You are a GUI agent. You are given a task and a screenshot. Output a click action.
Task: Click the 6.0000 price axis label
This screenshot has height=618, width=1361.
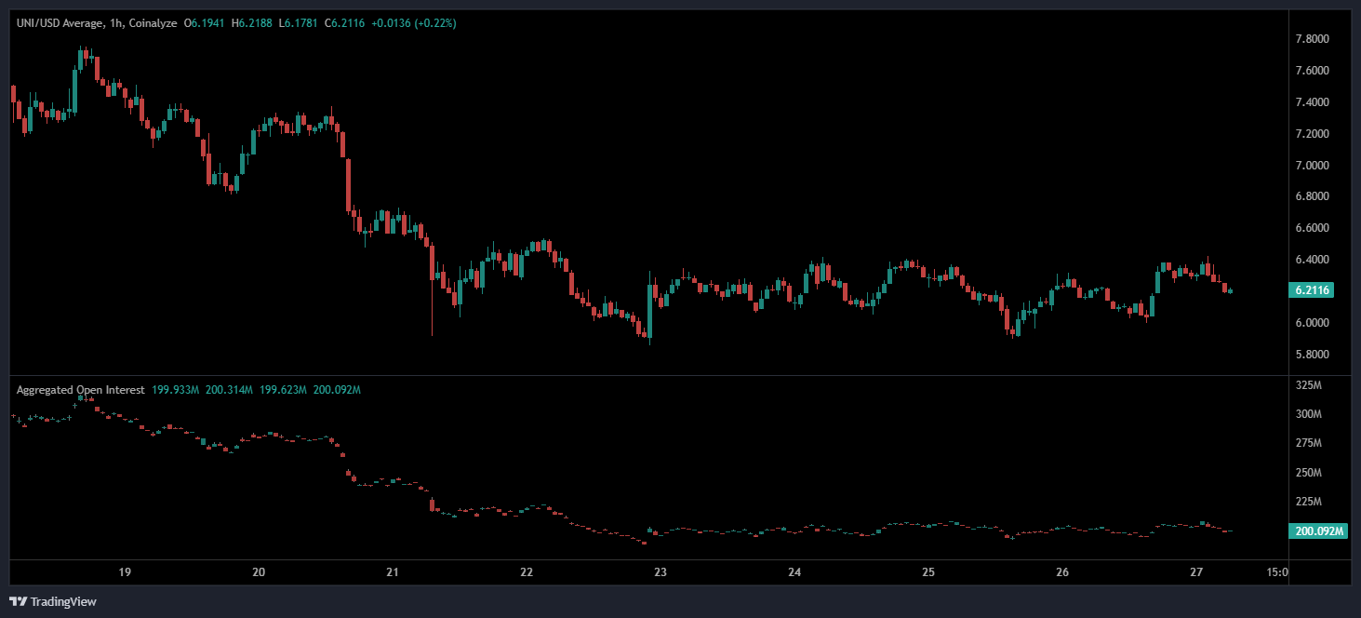(1311, 323)
